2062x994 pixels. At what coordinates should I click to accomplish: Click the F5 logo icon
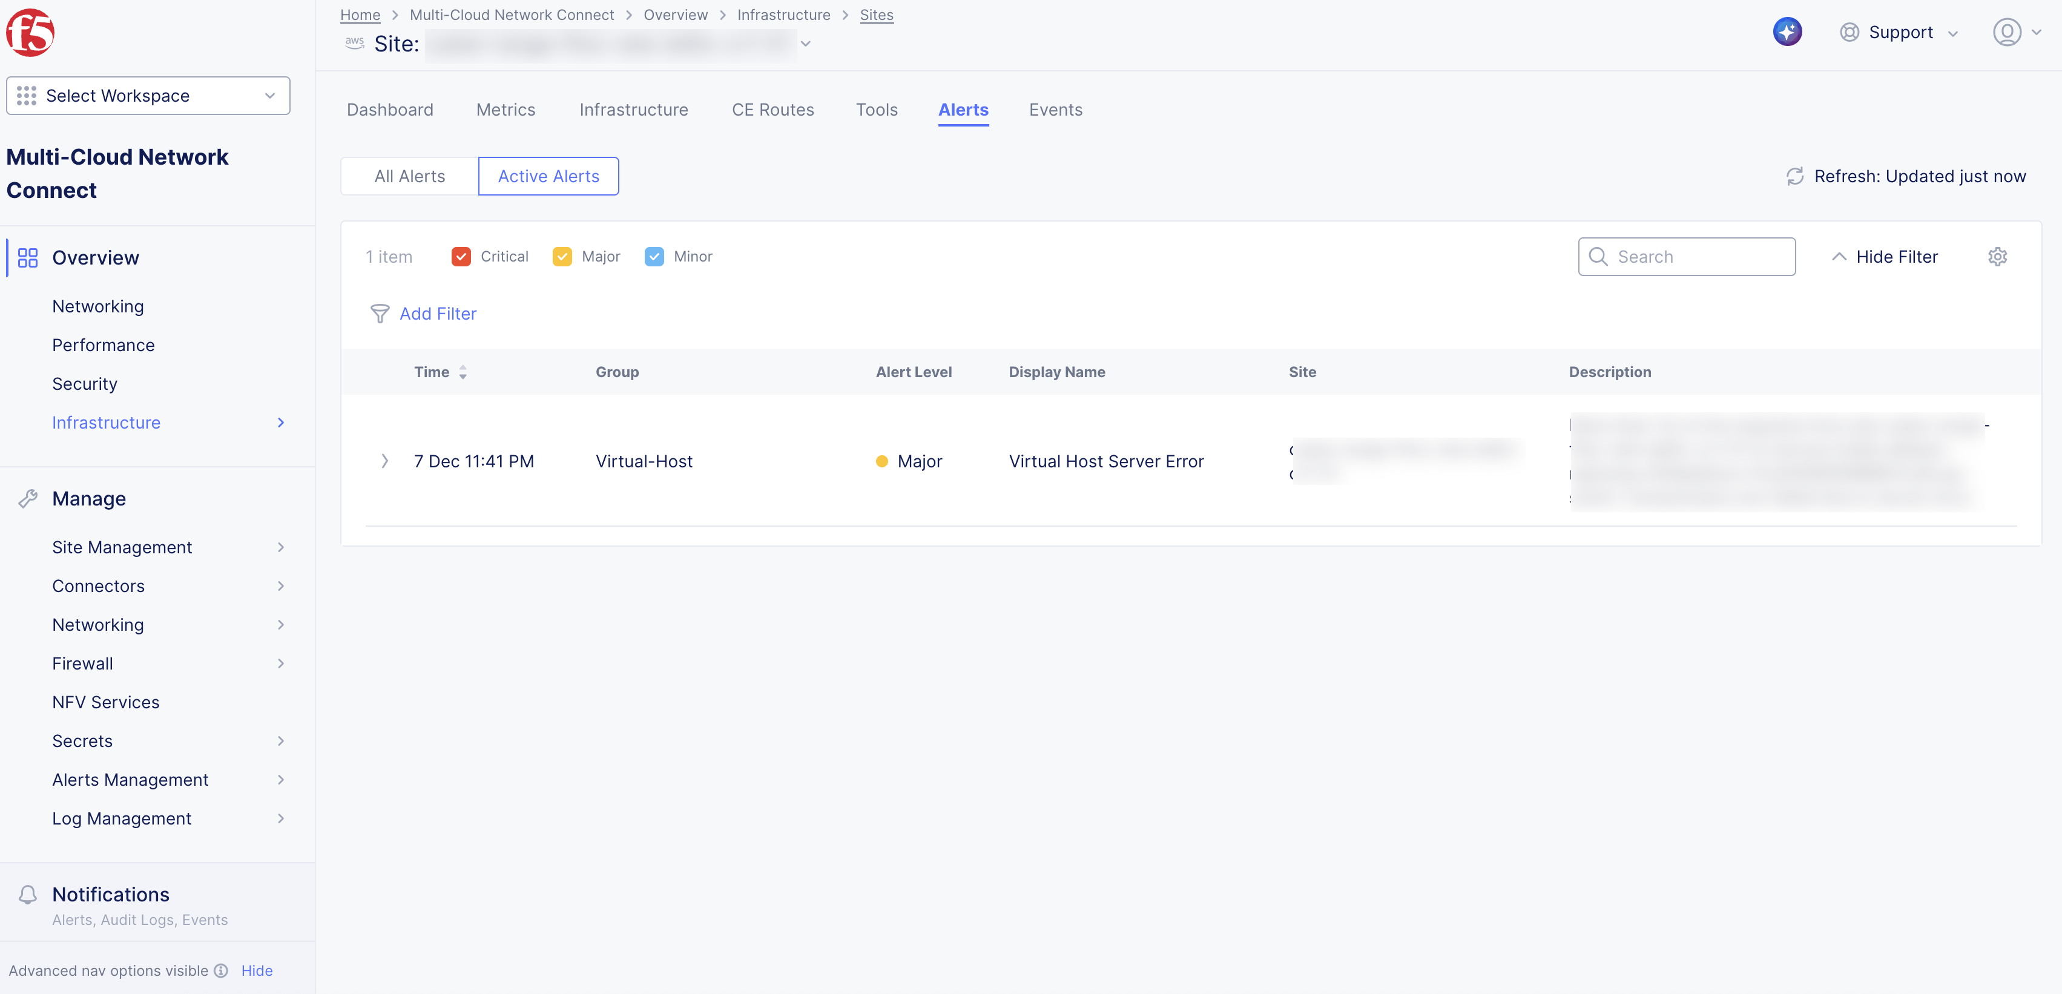click(x=30, y=33)
